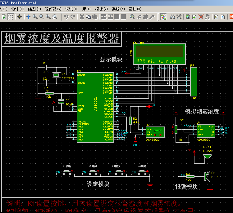This screenshot has height=213, width=233.
Task: Click RV1 lower red adjust dot
Action: 173,132
